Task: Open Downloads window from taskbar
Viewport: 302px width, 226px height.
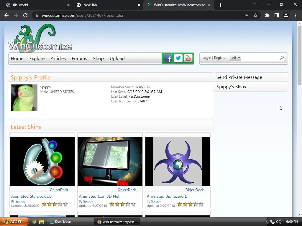Action: (x=70, y=222)
